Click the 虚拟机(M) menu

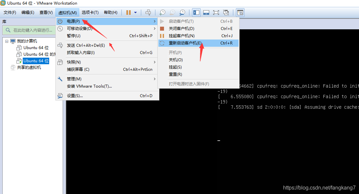(x=68, y=12)
